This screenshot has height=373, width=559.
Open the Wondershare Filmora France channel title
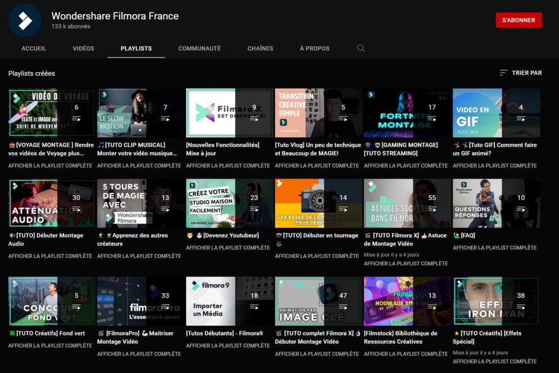[x=115, y=16]
